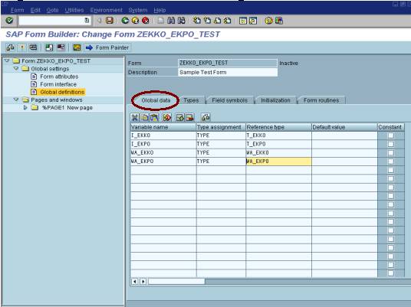Collapse the Form ZEKKO_EKPO_TEST tree node

tap(7, 60)
